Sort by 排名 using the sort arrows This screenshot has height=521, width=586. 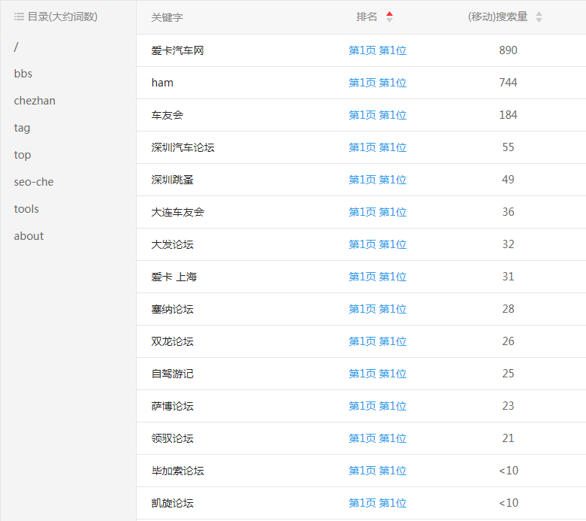pyautogui.click(x=388, y=17)
